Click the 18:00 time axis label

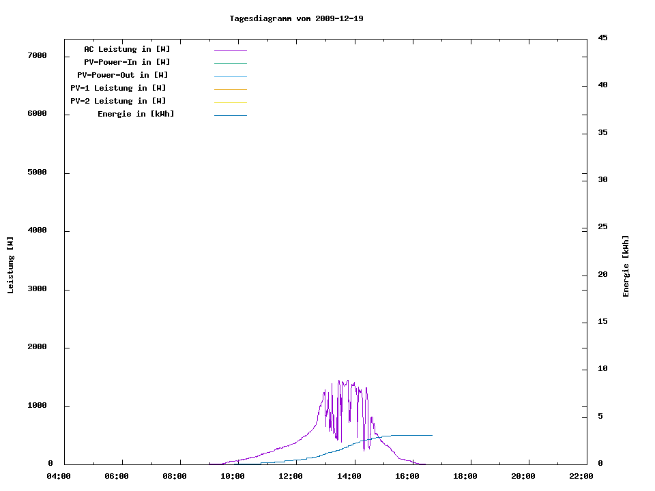click(x=465, y=476)
